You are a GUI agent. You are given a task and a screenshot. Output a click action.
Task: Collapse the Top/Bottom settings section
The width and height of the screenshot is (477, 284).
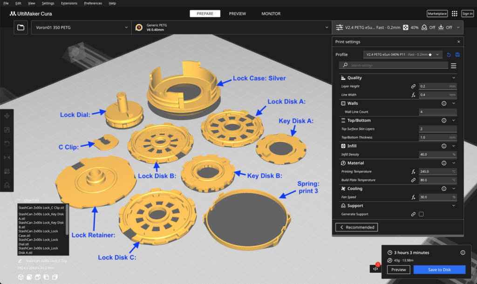[454, 121]
